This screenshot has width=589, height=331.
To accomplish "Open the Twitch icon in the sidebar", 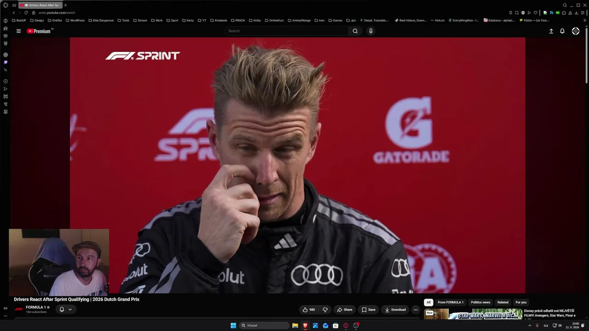I will [6, 62].
